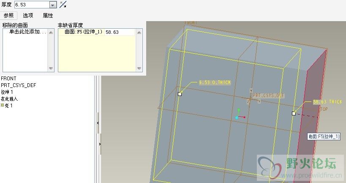Click the drag handle at 58.63 THICK
The width and height of the screenshot is (346, 183).
tap(294, 113)
